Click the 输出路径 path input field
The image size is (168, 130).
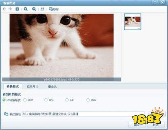(83, 114)
